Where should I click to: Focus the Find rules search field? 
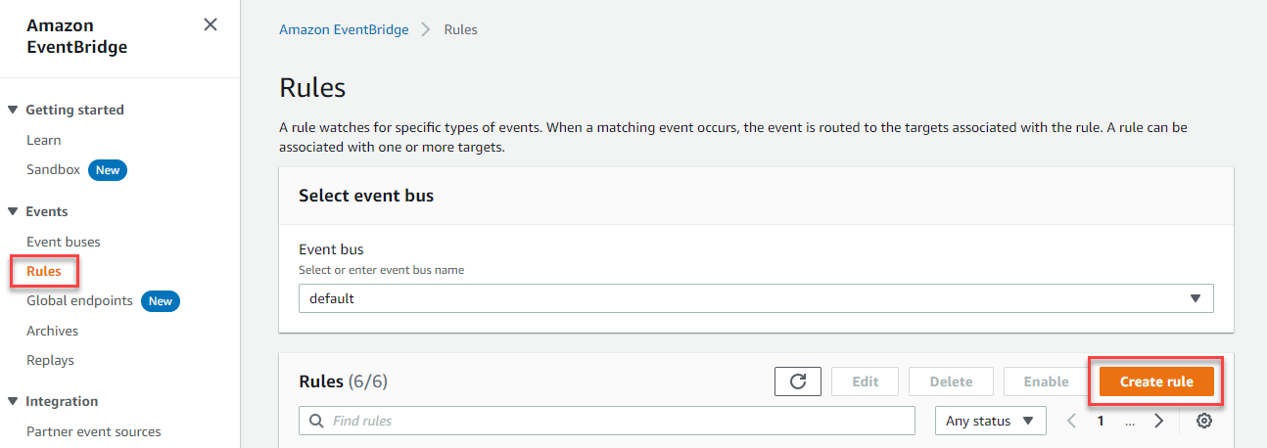607,421
